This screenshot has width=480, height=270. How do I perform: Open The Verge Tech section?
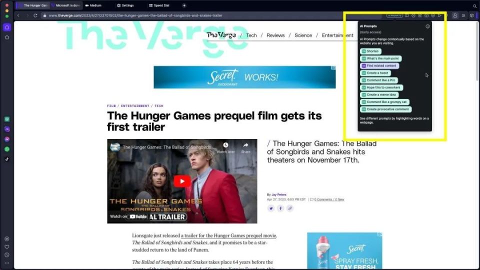click(x=251, y=35)
